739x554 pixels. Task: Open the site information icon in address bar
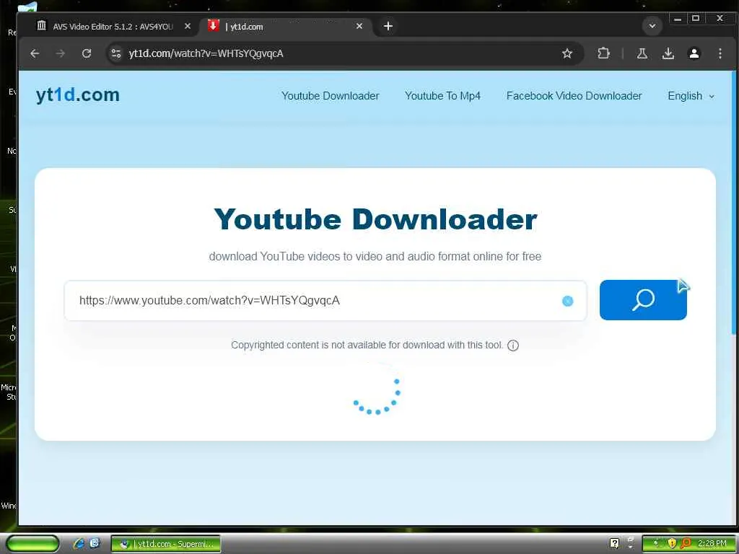click(116, 53)
